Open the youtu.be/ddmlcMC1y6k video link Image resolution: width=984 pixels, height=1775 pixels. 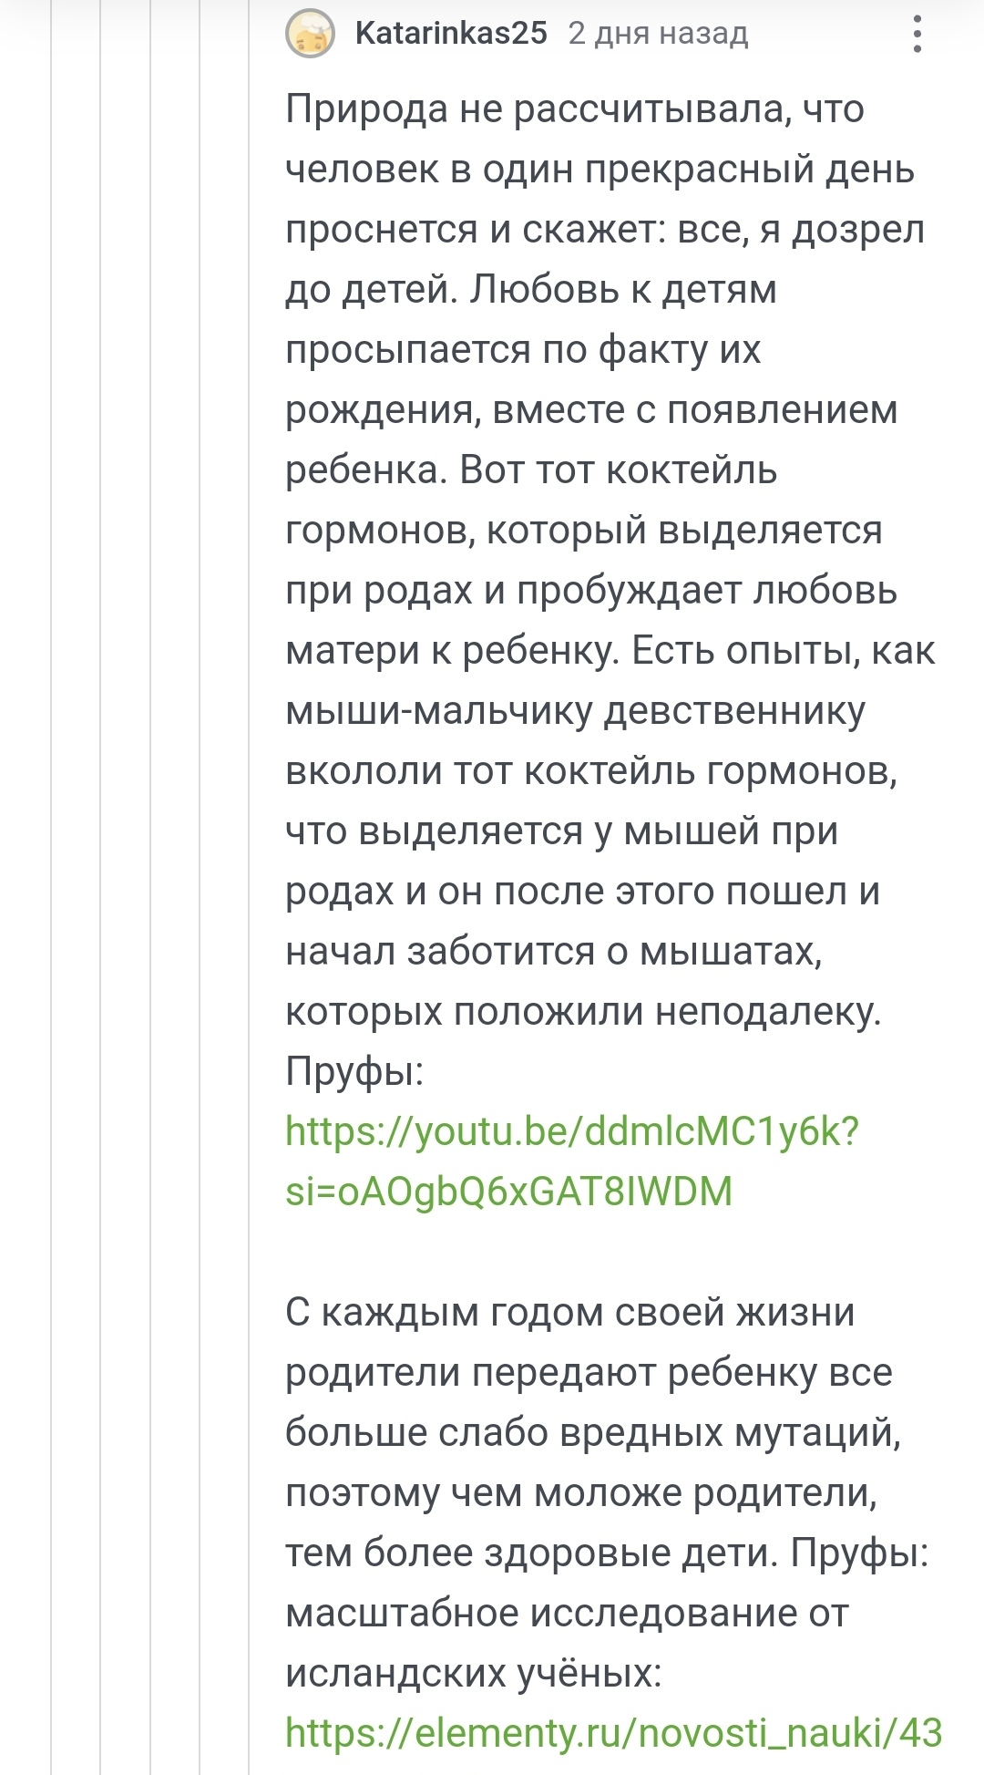point(572,1131)
